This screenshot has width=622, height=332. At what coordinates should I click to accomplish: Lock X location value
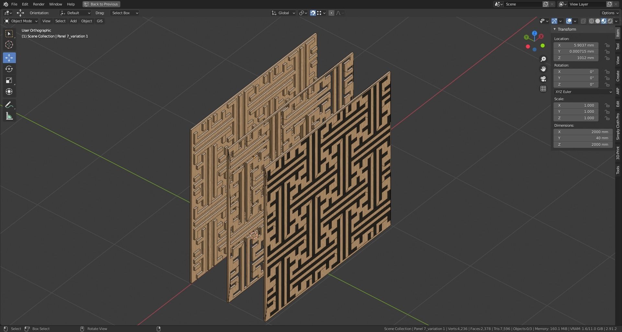tap(607, 45)
